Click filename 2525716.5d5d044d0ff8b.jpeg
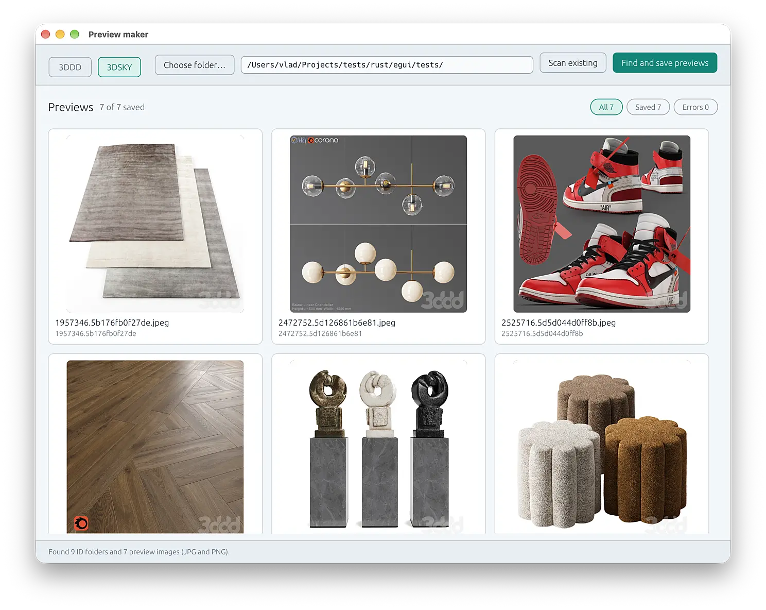This screenshot has width=766, height=610. (559, 323)
